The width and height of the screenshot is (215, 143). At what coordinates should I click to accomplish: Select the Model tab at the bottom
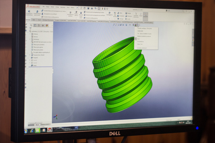click(x=37, y=124)
